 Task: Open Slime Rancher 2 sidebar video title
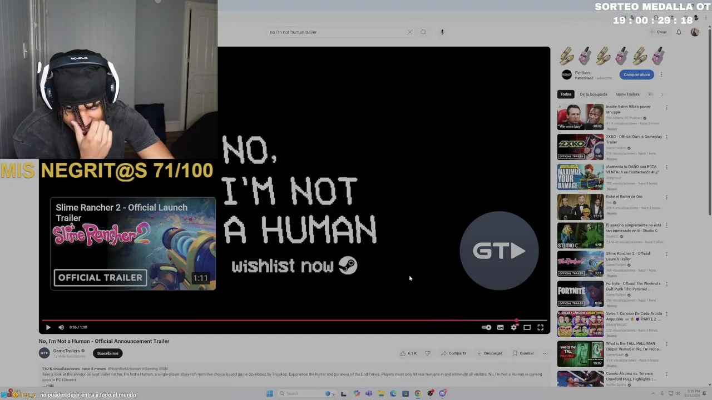(628, 256)
